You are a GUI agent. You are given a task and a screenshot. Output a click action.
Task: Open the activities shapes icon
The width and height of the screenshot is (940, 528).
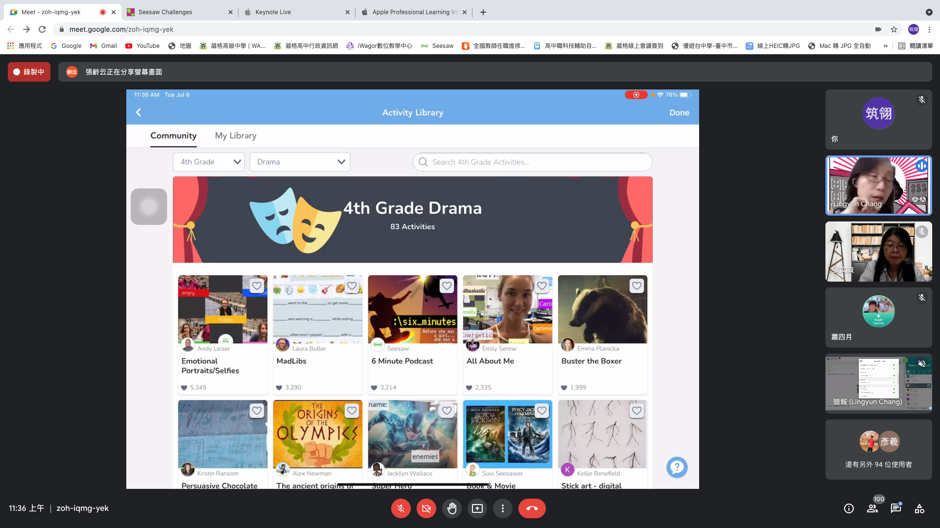pos(919,508)
